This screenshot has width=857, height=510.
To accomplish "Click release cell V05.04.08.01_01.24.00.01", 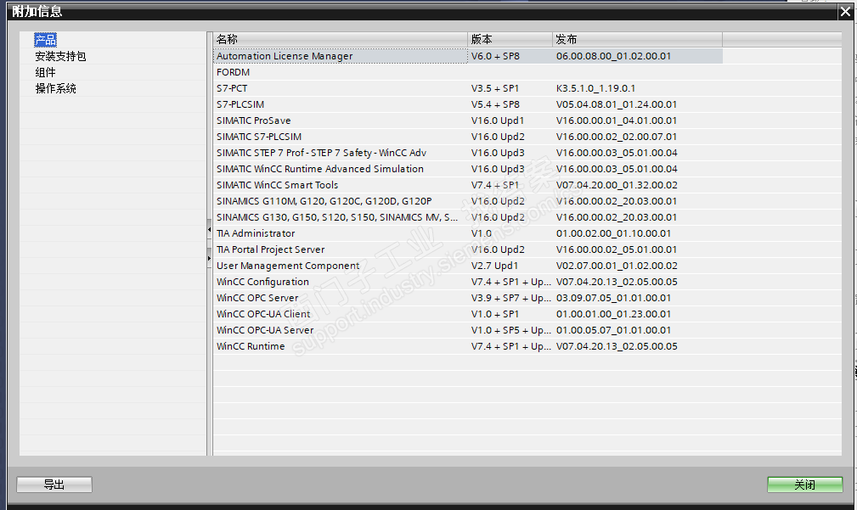I will pyautogui.click(x=617, y=104).
